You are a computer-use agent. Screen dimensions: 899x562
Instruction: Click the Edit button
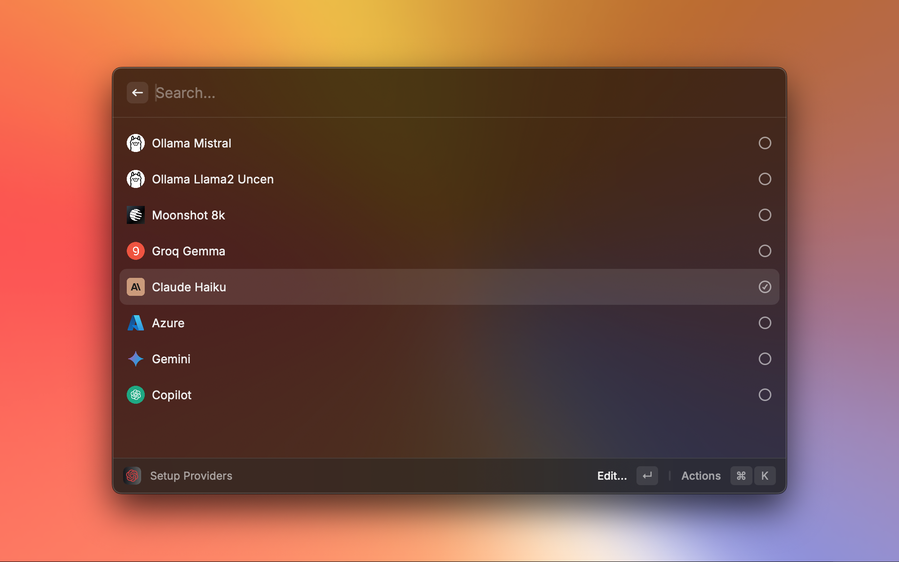[x=612, y=476]
